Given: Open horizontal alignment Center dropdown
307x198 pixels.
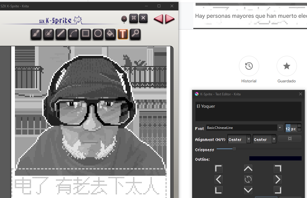Looking at the screenshot, I should point(239,139).
